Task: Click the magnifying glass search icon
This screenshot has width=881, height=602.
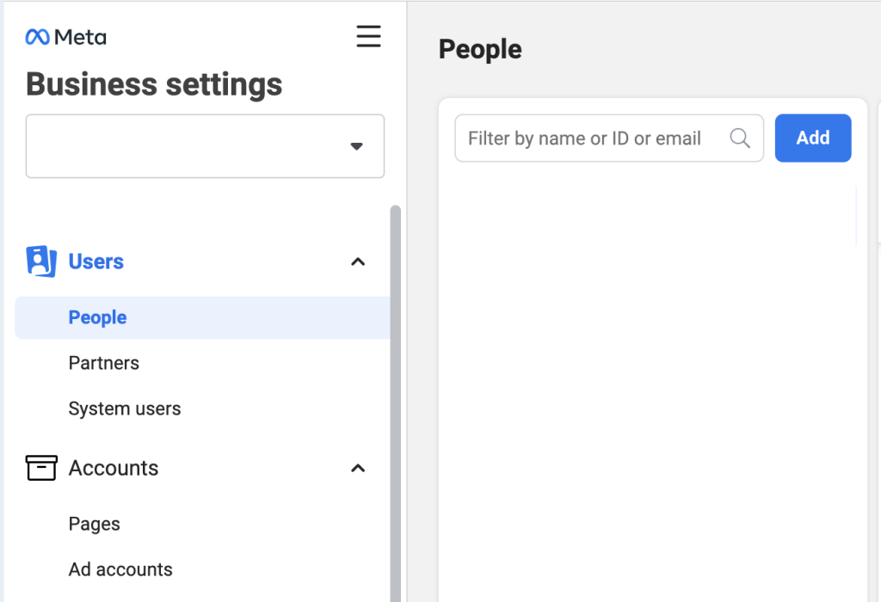Action: click(x=739, y=138)
